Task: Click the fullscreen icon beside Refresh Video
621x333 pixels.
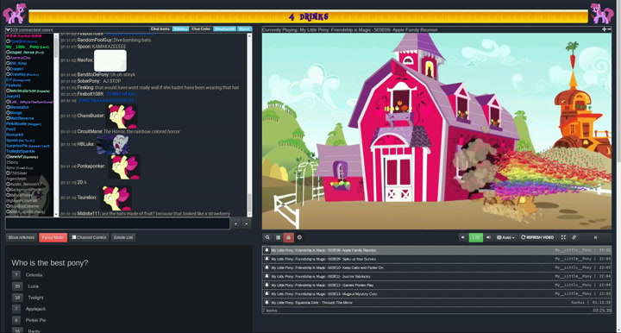Action: (563, 237)
